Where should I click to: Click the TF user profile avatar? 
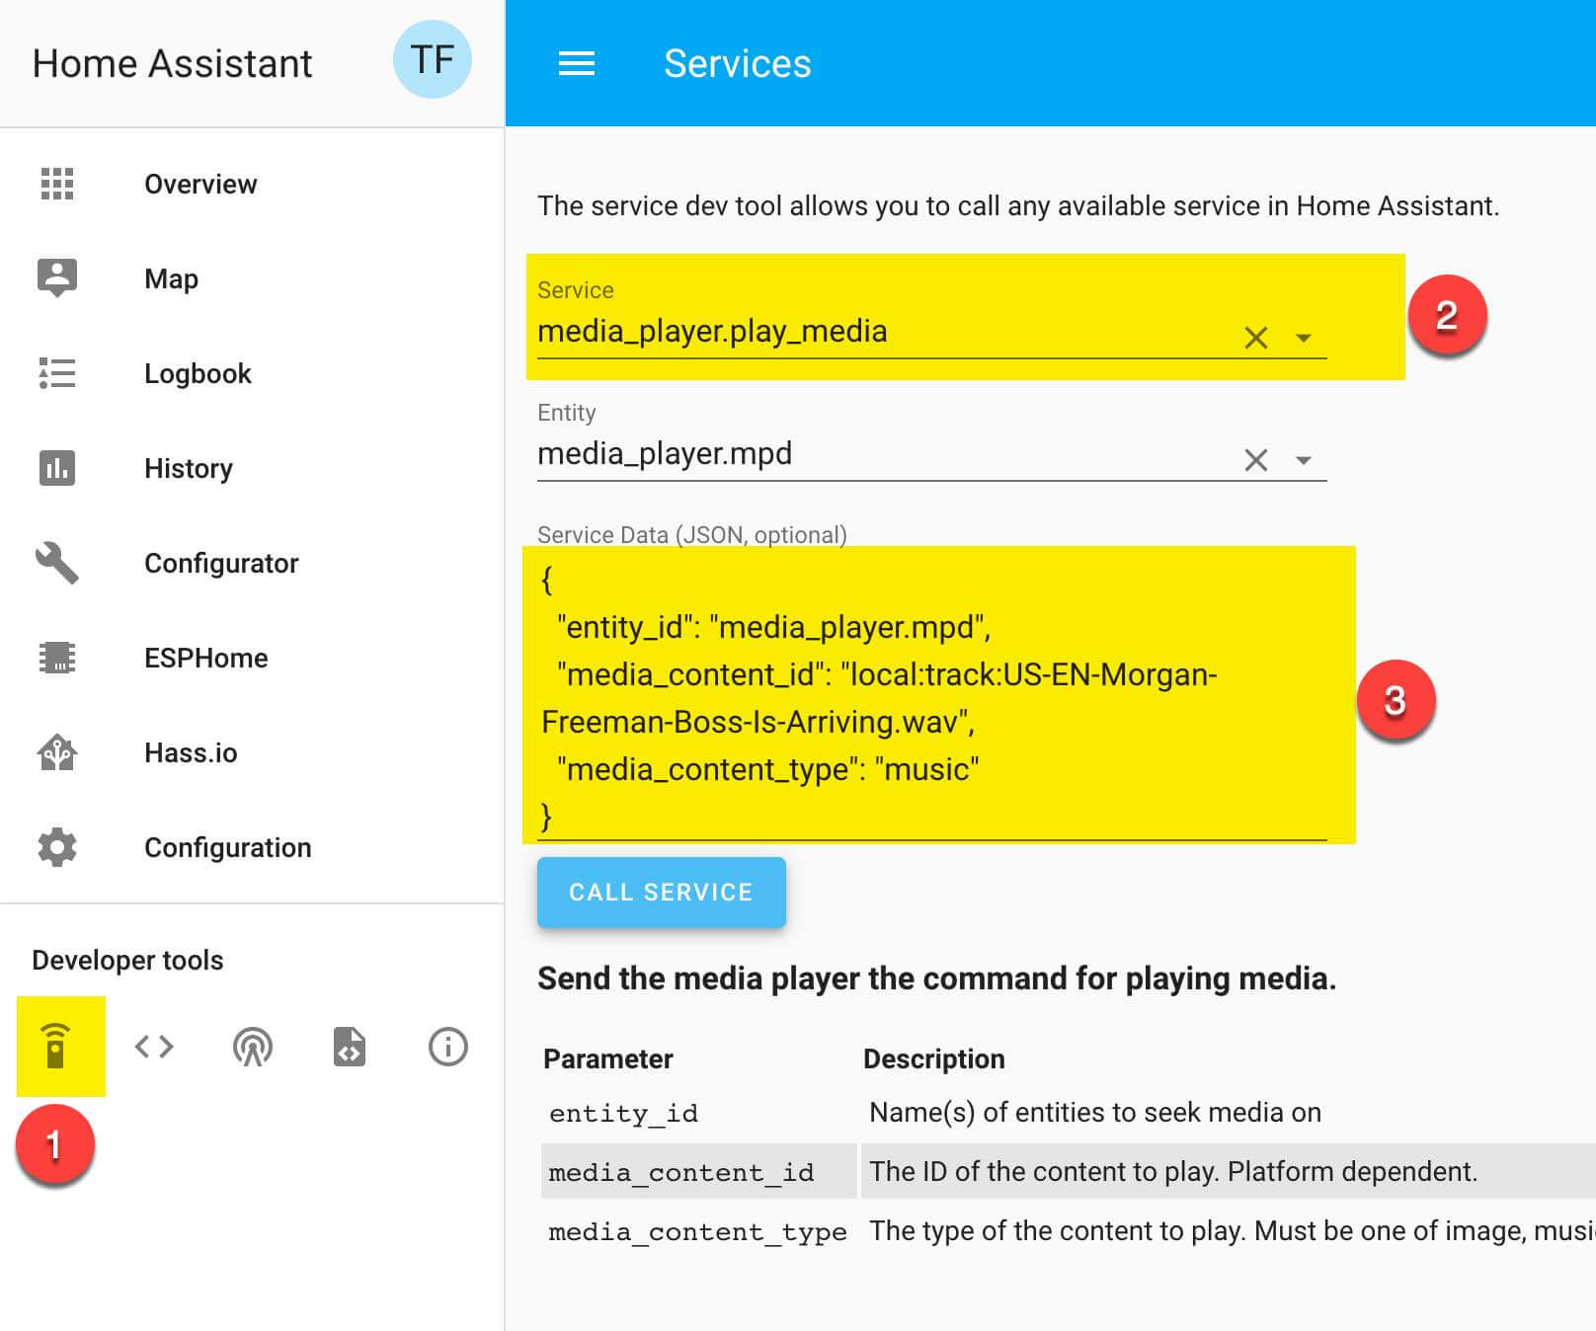click(432, 60)
